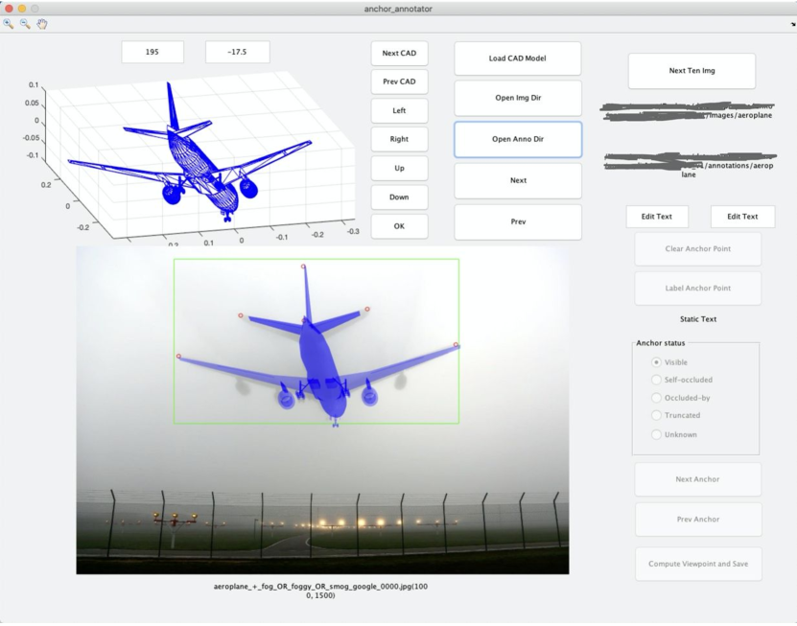This screenshot has height=626, width=797.
Task: Click the Open Anno Dir button
Action: tap(518, 139)
